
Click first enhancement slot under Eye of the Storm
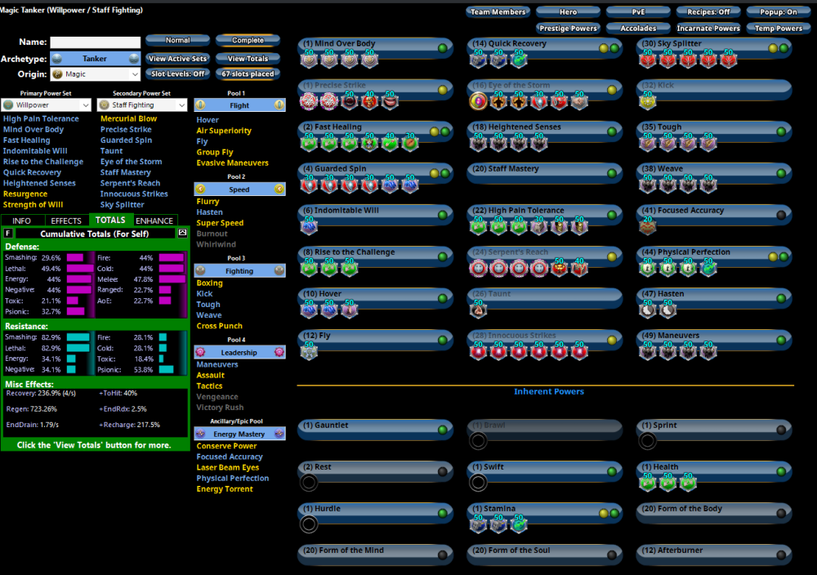478,101
